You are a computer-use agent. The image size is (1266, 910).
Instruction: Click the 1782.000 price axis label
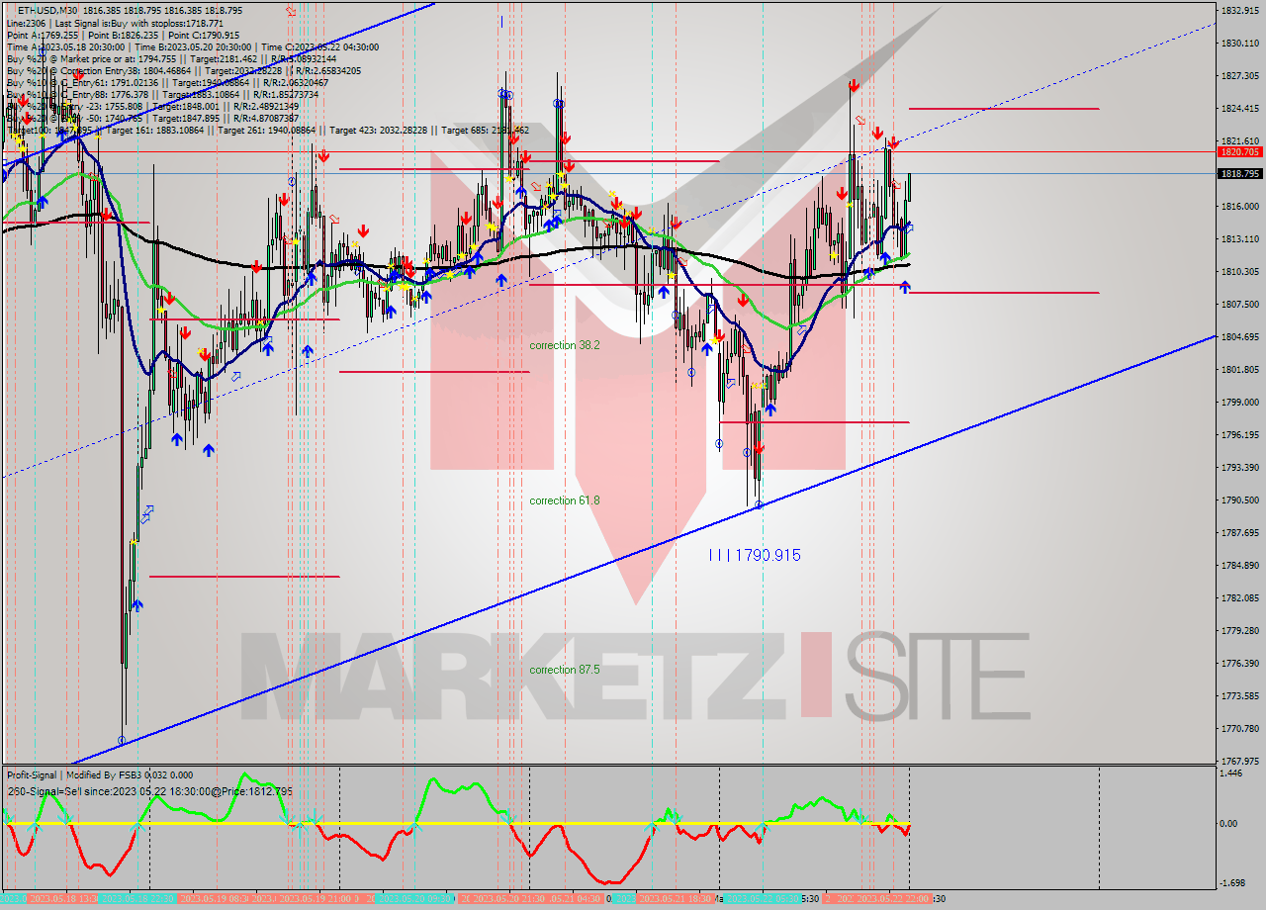(1239, 597)
